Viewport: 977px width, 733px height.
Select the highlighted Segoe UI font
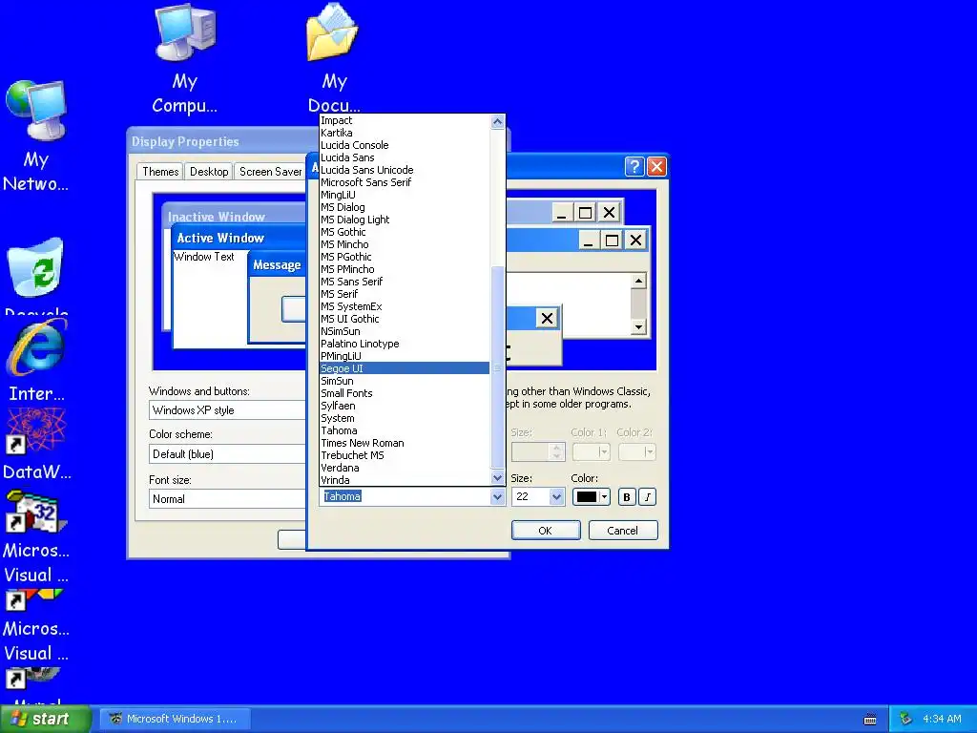[x=405, y=368]
